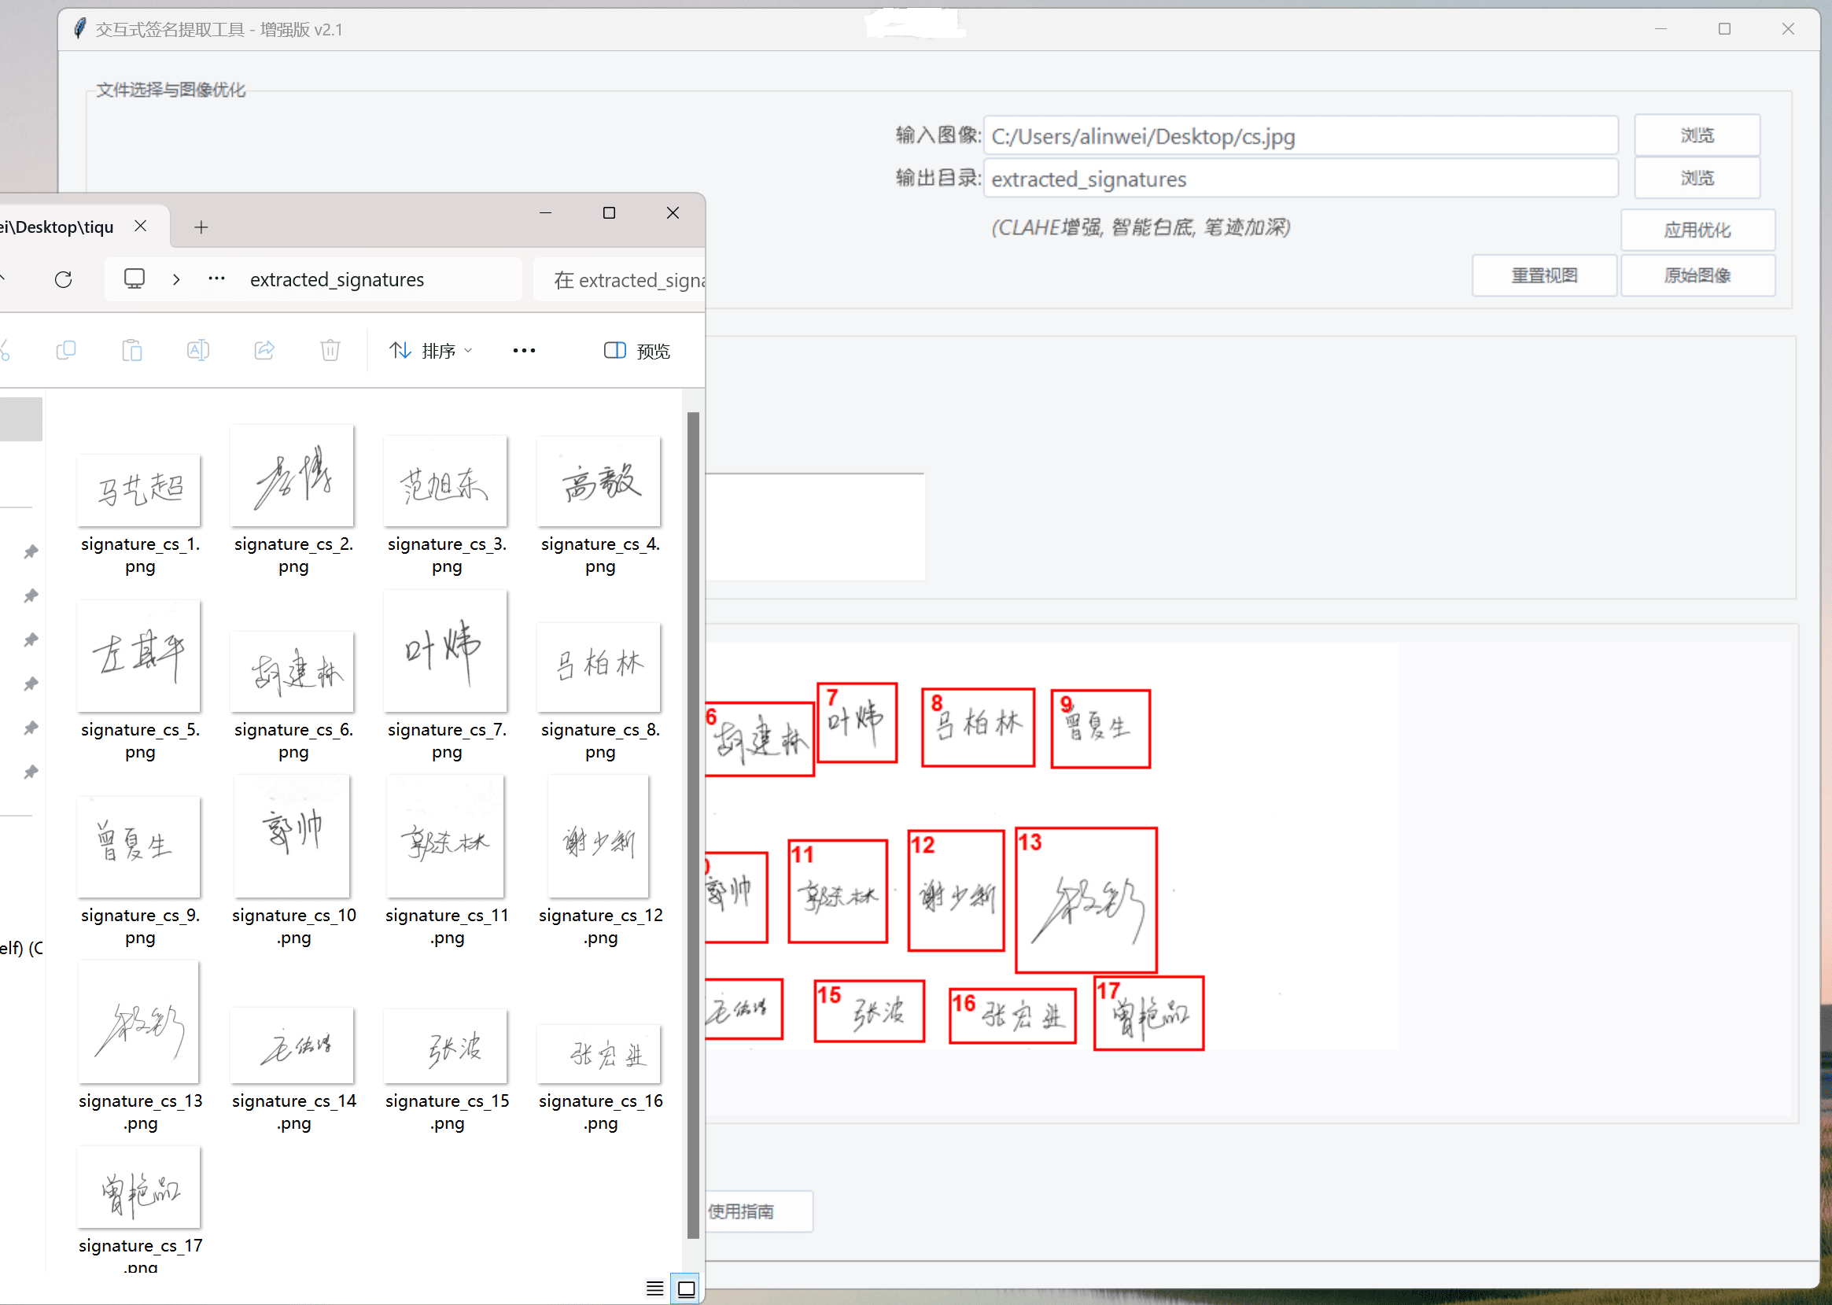Select thumbnail signature_cs_12.png
Image resolution: width=1832 pixels, height=1305 pixels.
pos(599,835)
